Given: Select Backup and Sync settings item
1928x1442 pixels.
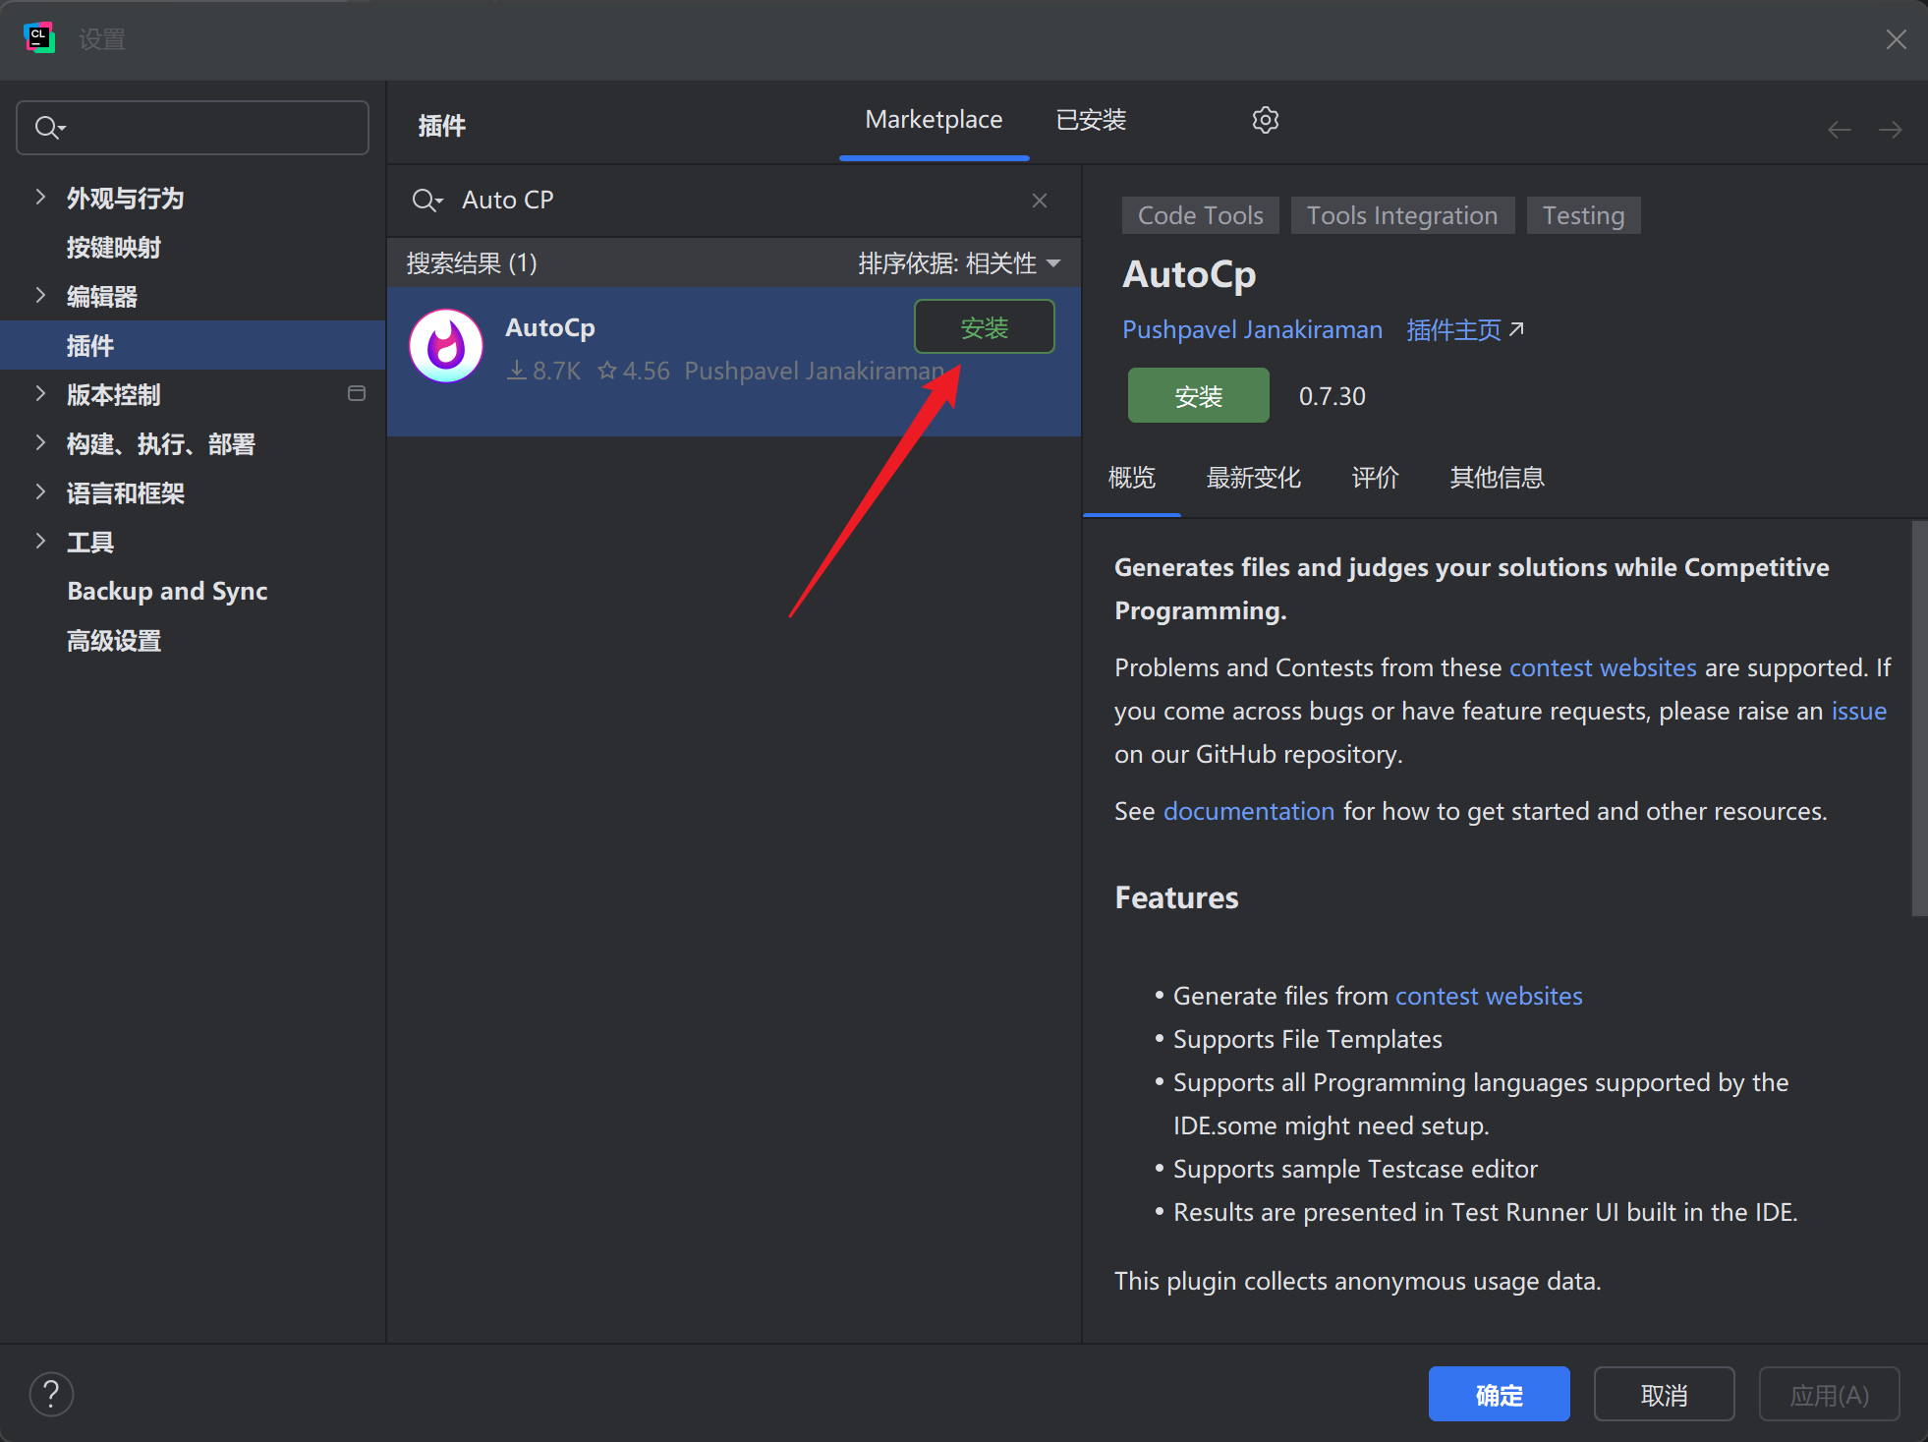Looking at the screenshot, I should click(x=167, y=591).
